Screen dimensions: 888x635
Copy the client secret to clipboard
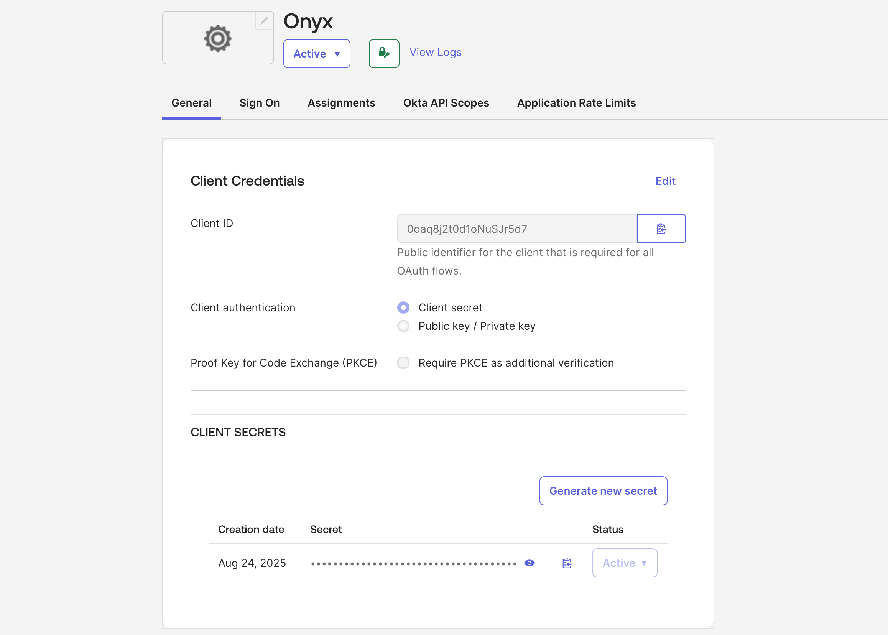pos(567,563)
